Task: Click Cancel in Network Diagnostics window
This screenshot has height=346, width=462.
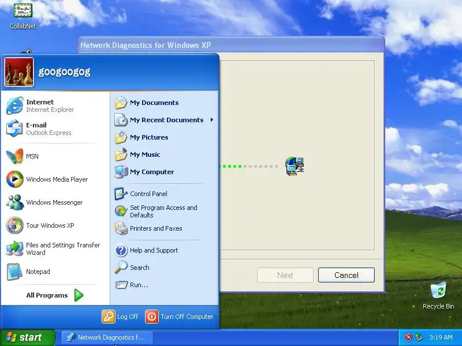Action: coord(346,275)
